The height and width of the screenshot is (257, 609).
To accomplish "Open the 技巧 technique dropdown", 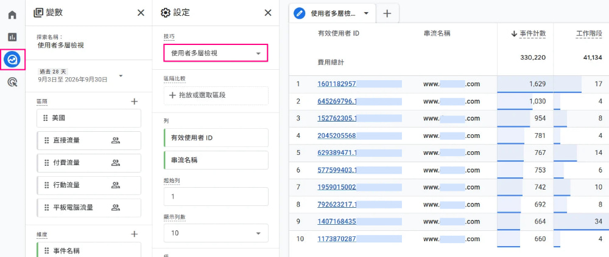I will pyautogui.click(x=216, y=53).
